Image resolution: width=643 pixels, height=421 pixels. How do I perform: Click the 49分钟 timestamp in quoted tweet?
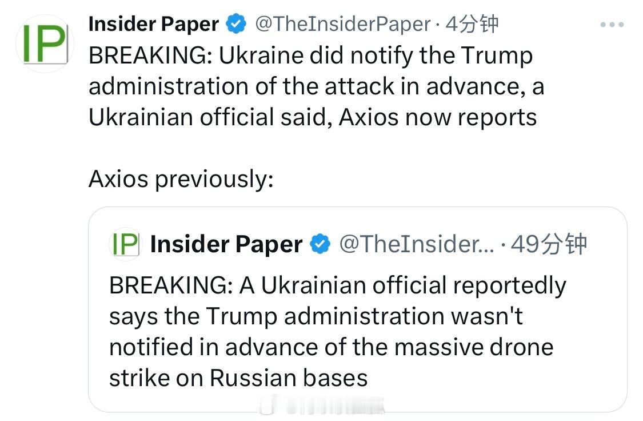point(549,244)
